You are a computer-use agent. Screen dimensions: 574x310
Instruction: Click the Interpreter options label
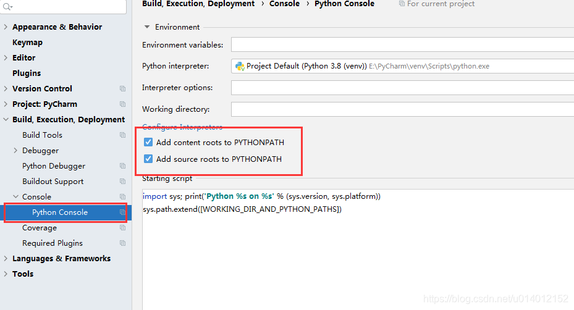[177, 88]
